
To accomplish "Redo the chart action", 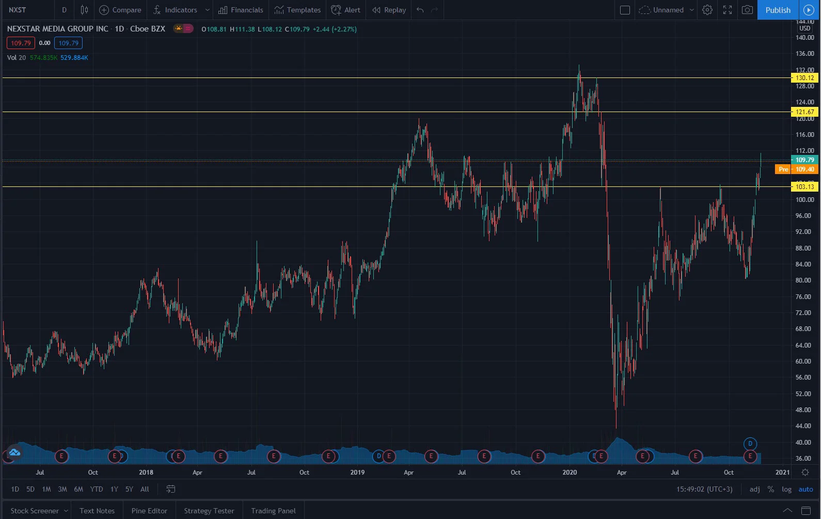I will 435,10.
